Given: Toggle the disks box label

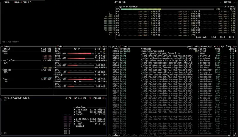Looking at the screenshot, I should click(x=59, y=46).
